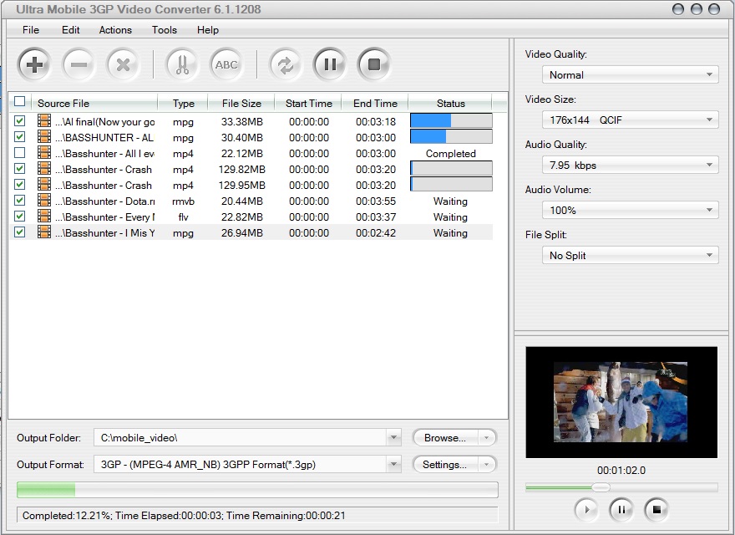Click the Clear list X icon

[x=123, y=64]
